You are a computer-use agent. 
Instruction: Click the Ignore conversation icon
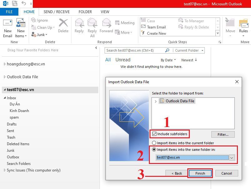pos(34,20)
